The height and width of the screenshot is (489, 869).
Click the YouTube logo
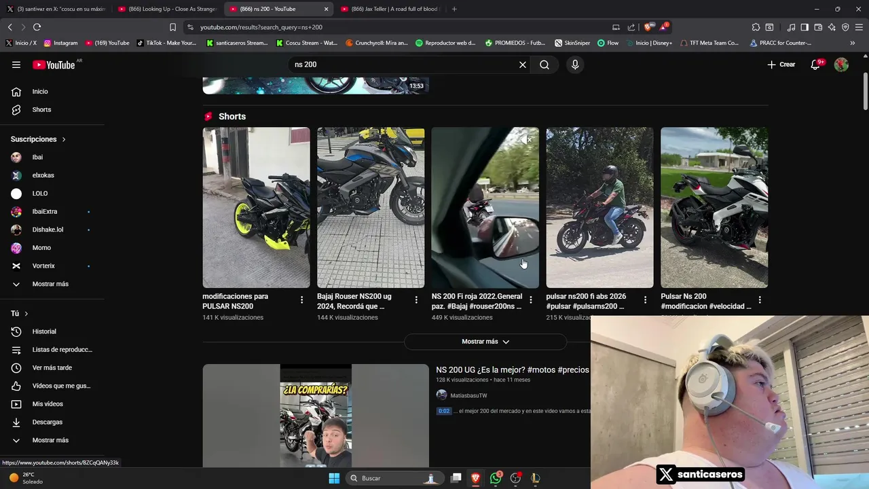(x=54, y=65)
